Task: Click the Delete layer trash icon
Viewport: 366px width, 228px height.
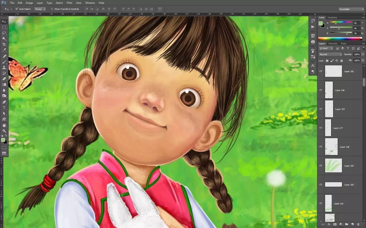Action: coord(358,225)
